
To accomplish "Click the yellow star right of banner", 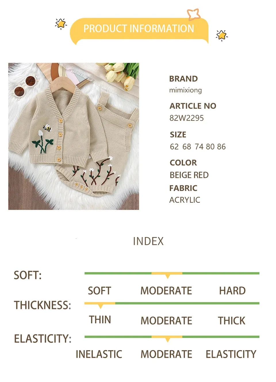I will (x=222, y=35).
